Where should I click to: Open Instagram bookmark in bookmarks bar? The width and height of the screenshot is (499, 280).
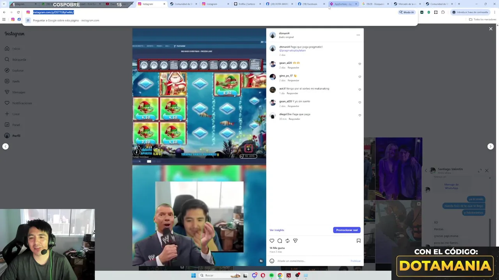pos(13,19)
